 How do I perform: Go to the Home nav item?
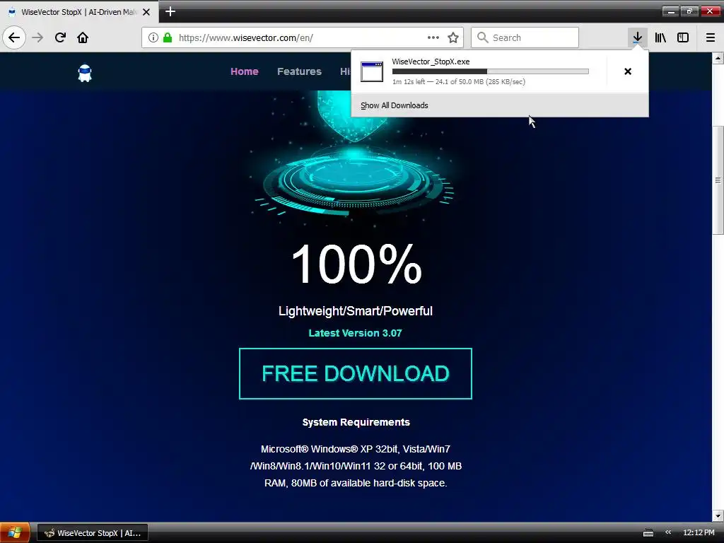[244, 71]
